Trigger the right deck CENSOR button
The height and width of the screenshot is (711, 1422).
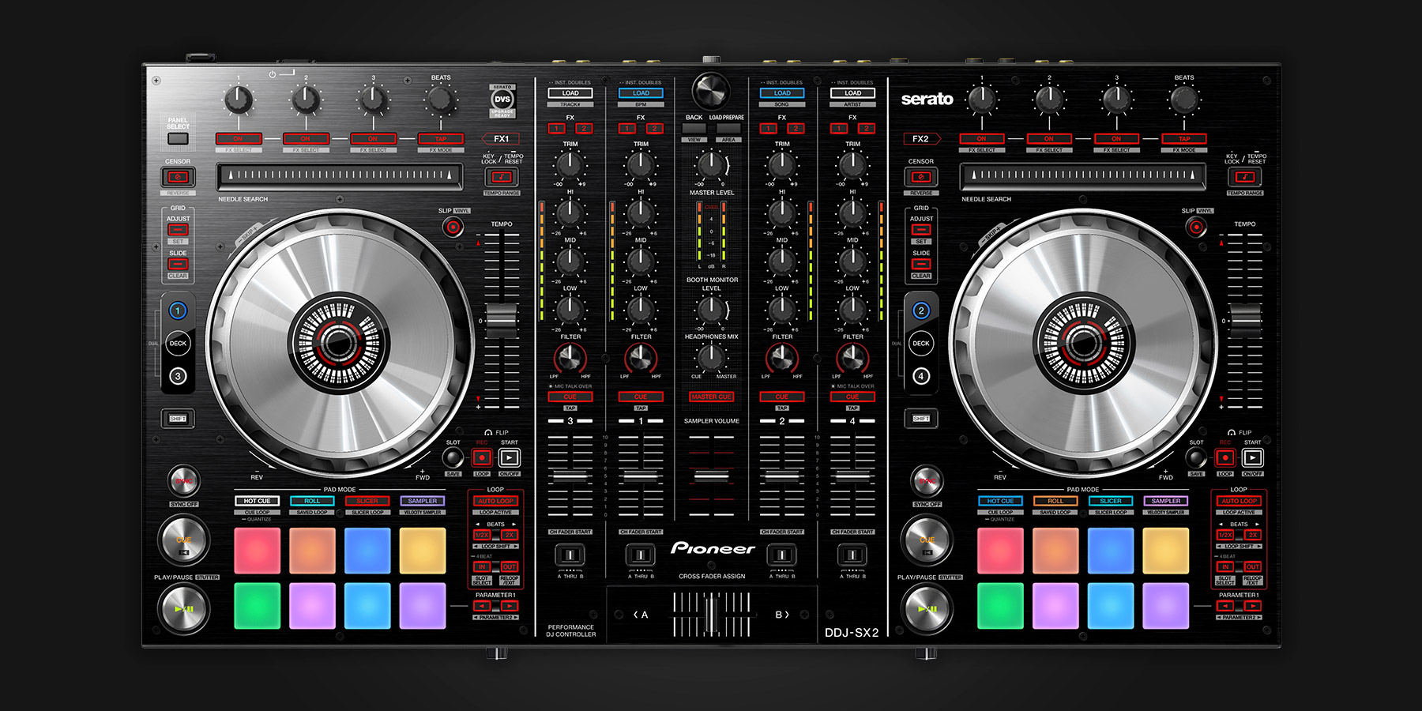pyautogui.click(x=921, y=177)
